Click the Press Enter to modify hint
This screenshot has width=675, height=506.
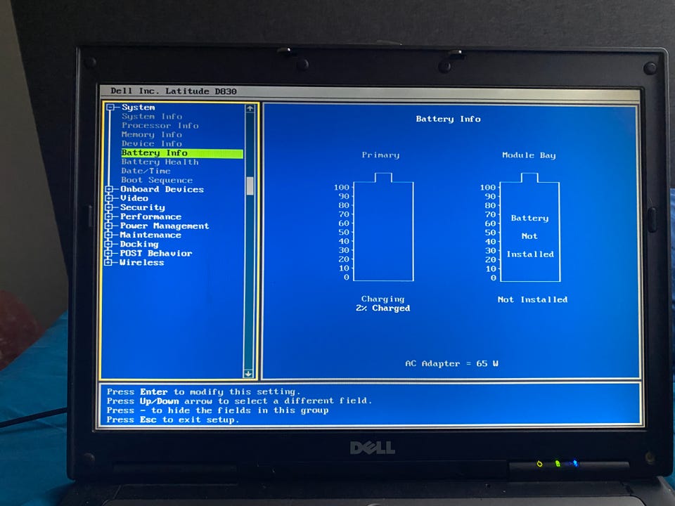pos(202,391)
